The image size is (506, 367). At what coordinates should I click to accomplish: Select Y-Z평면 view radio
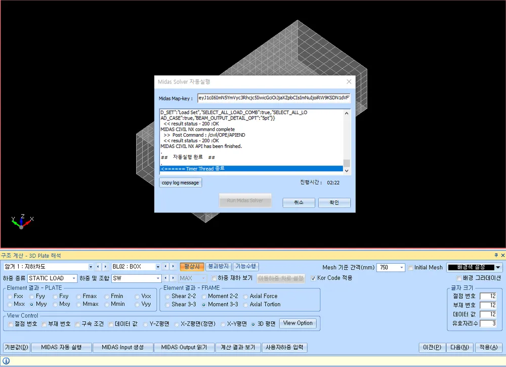click(145, 324)
